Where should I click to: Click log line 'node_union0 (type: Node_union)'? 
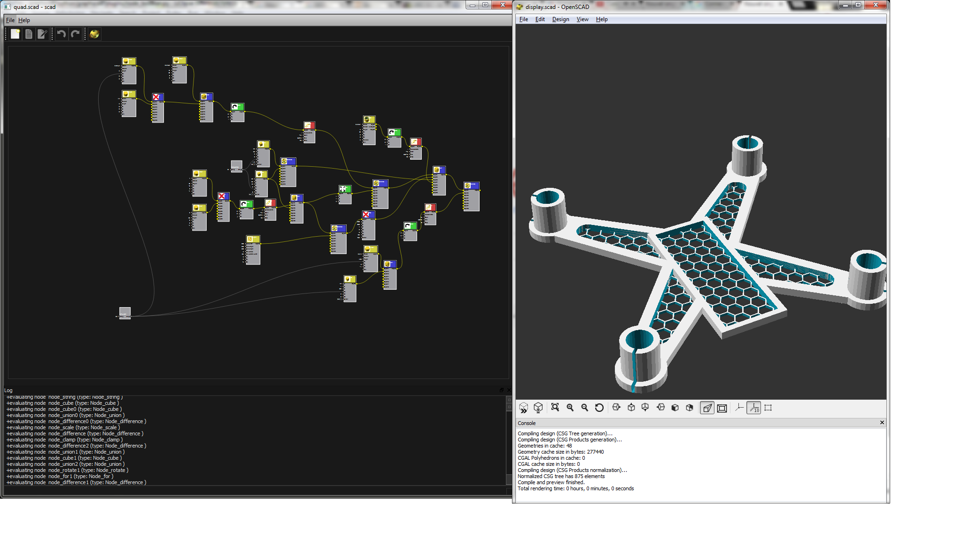65,415
